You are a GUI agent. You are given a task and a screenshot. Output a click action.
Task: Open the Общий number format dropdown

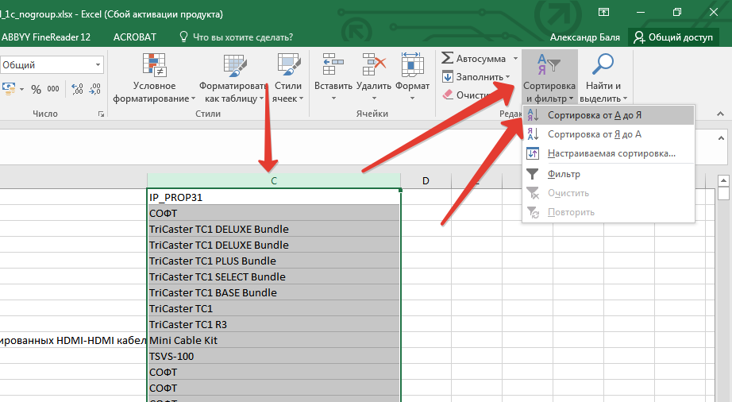(x=98, y=65)
